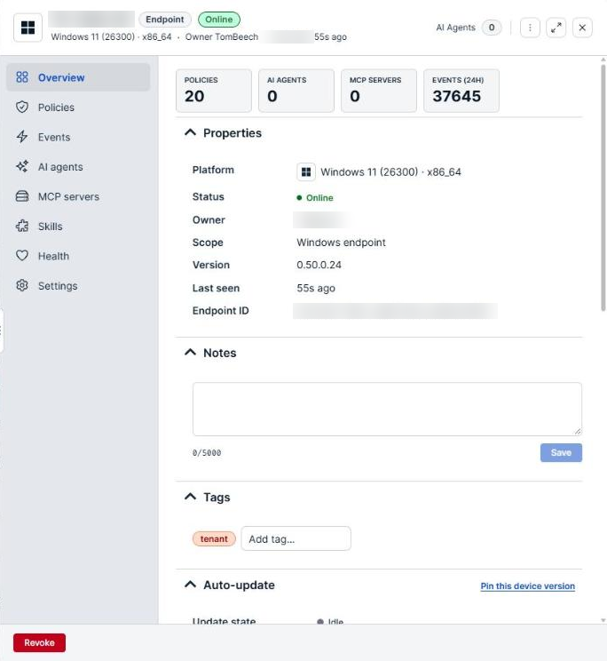The image size is (607, 661).
Task: Go to the AI agents section
Action: 78,167
